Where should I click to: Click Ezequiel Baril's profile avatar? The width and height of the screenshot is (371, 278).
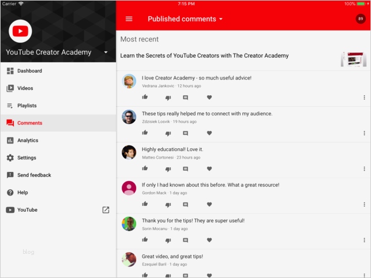click(129, 260)
